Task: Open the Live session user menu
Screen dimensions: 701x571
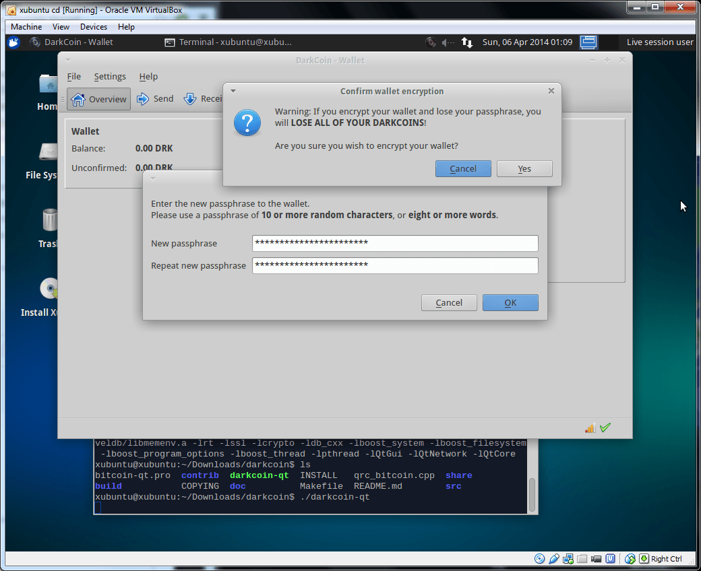Action: click(659, 42)
